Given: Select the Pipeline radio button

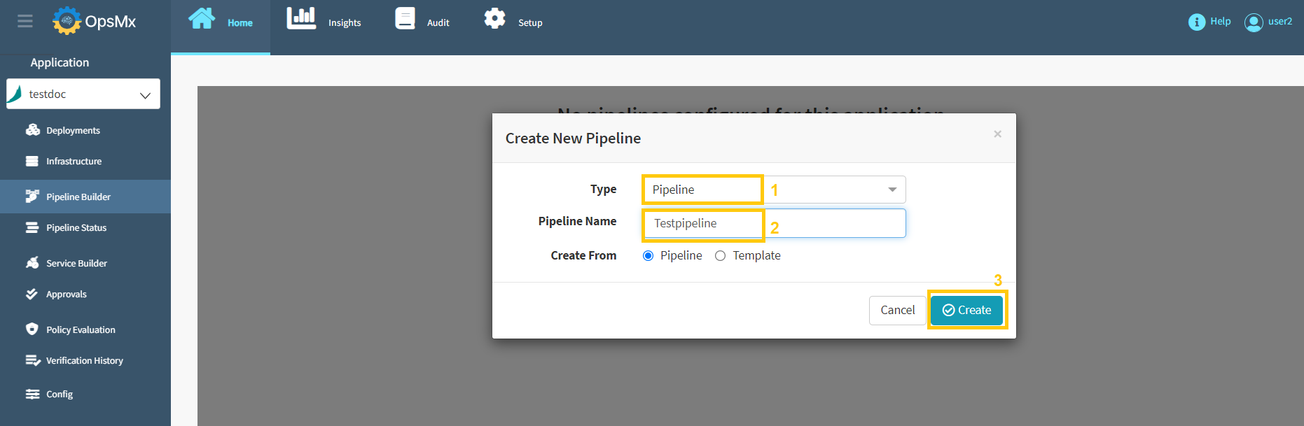Looking at the screenshot, I should click(648, 256).
